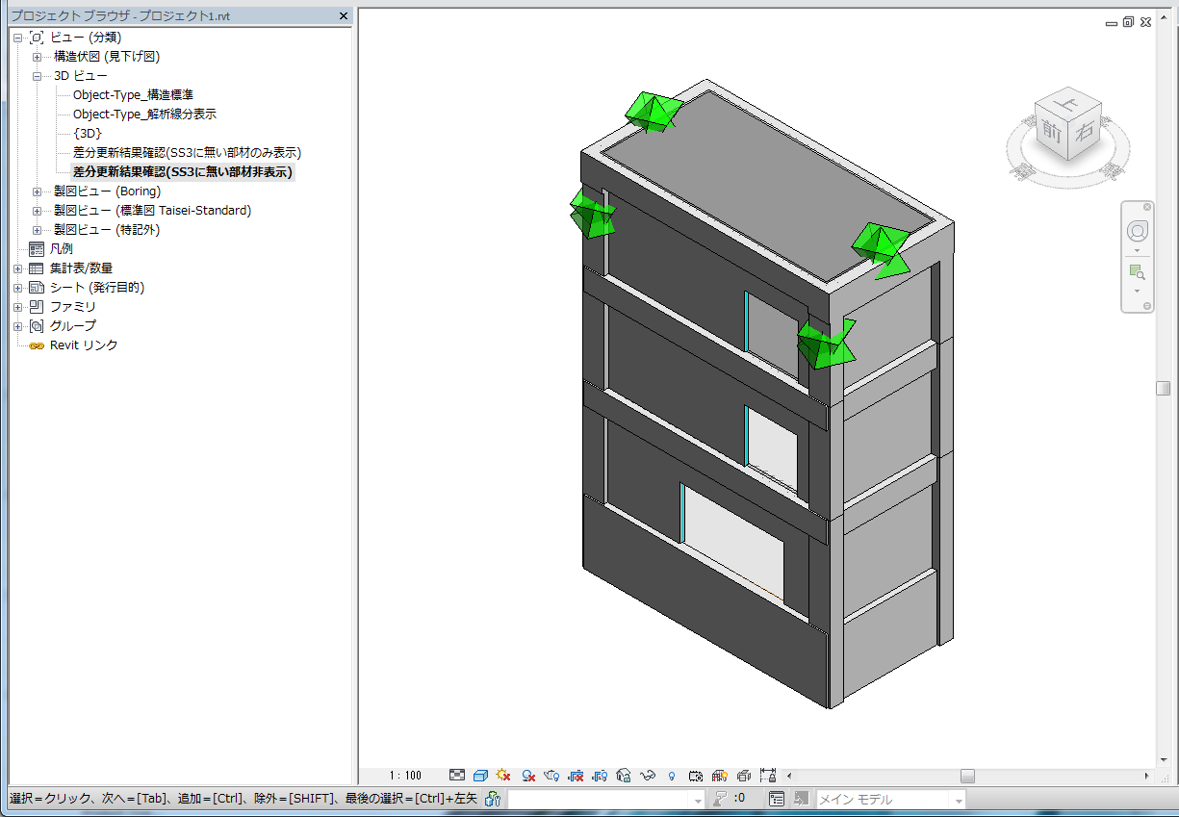This screenshot has height=817, width=1179.
Task: Expand the シート (発行目的) node
Action: (x=17, y=288)
